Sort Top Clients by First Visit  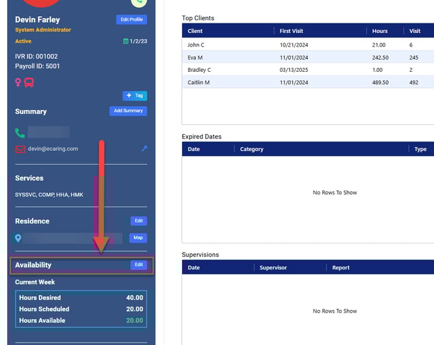(x=291, y=31)
